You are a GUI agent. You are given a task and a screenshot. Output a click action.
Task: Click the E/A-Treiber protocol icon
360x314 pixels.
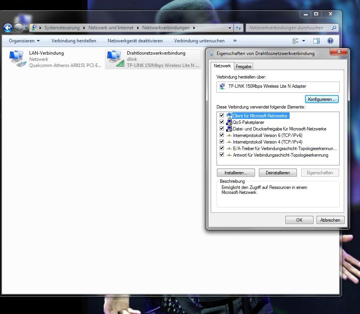click(229, 149)
